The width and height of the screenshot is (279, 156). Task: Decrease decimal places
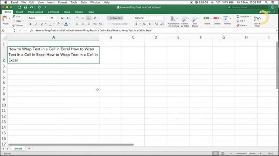pos(162,24)
